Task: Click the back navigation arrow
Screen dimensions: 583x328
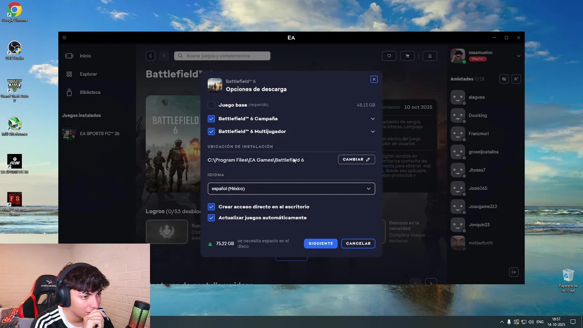Action: click(x=151, y=56)
